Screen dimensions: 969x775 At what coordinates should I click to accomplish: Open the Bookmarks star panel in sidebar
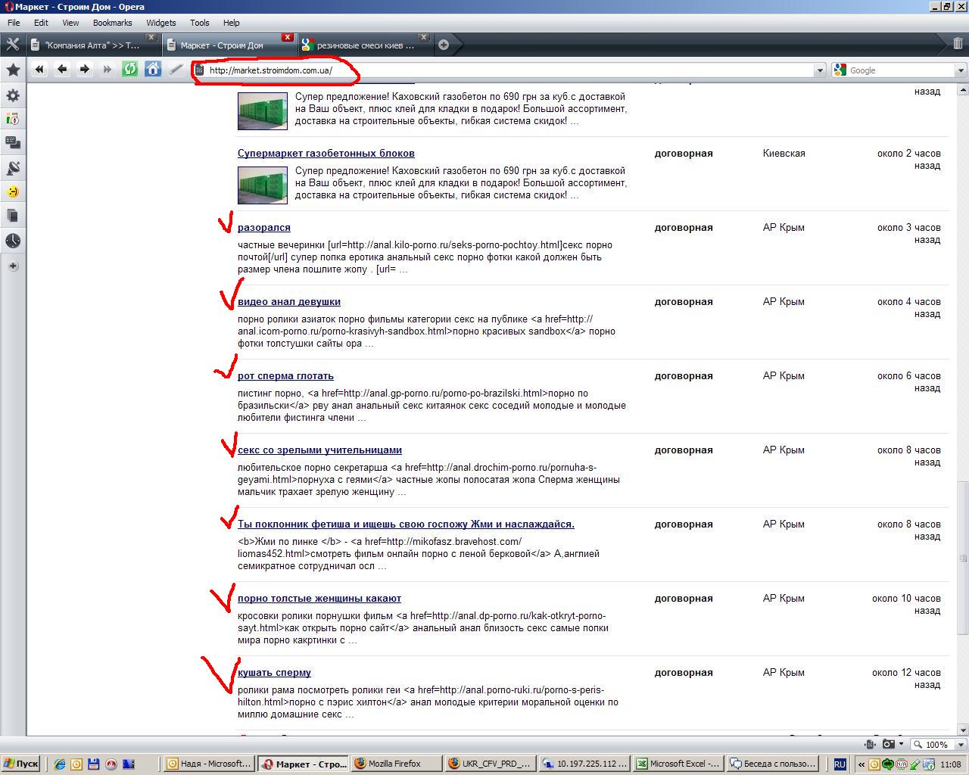[13, 70]
